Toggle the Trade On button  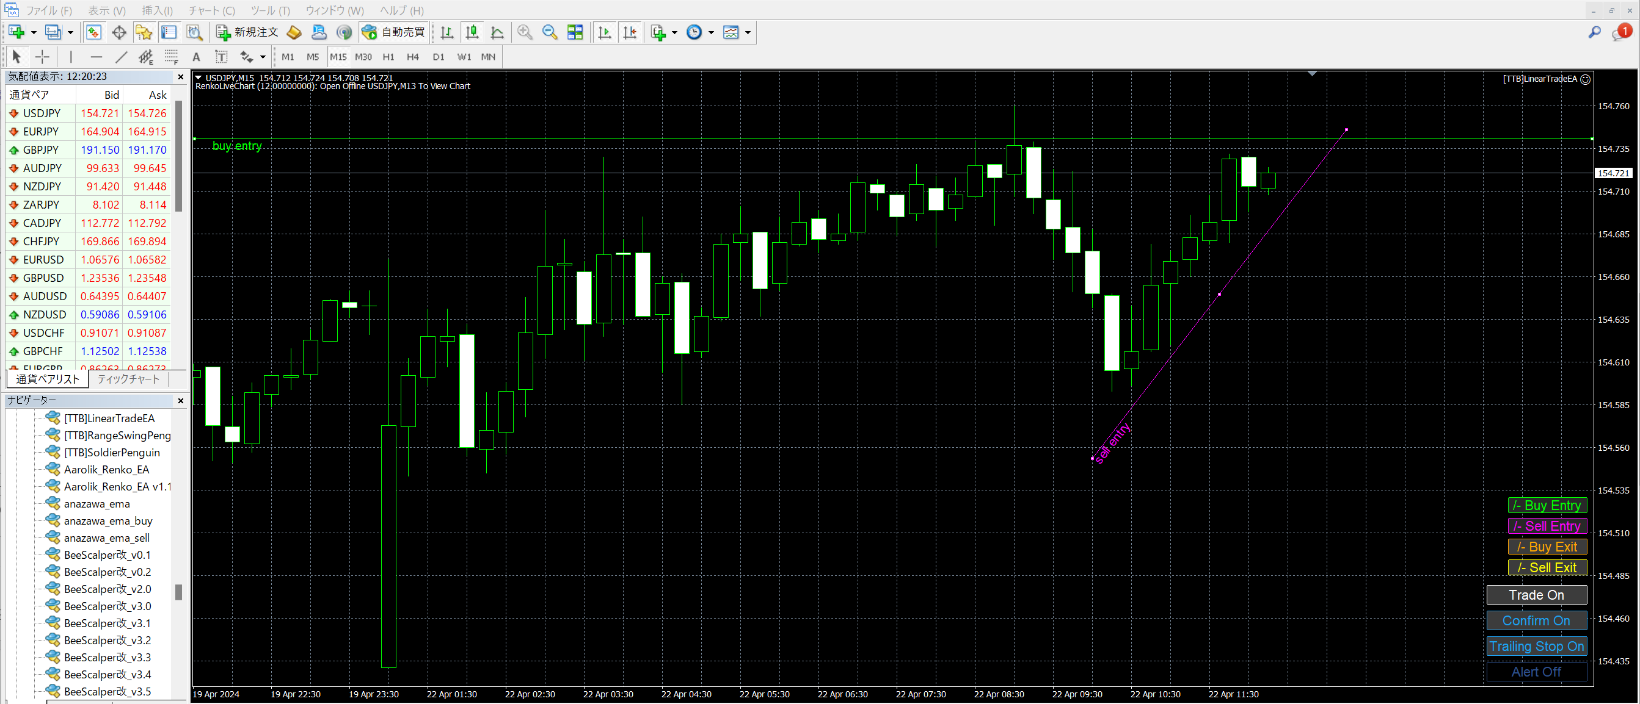1536,595
